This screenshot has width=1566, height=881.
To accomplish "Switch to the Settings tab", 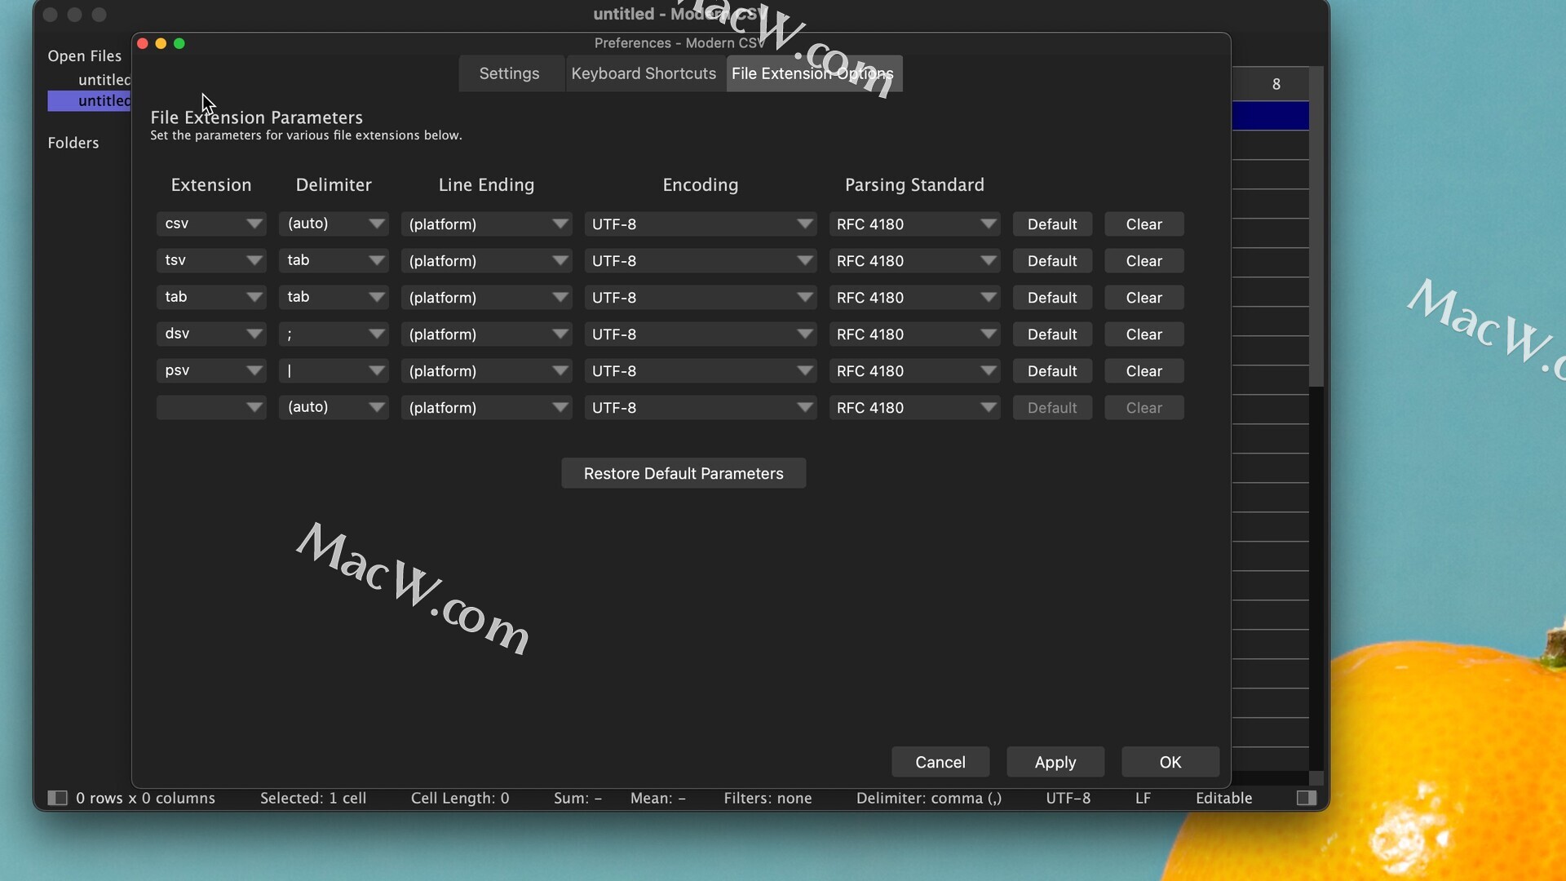I will (x=510, y=73).
